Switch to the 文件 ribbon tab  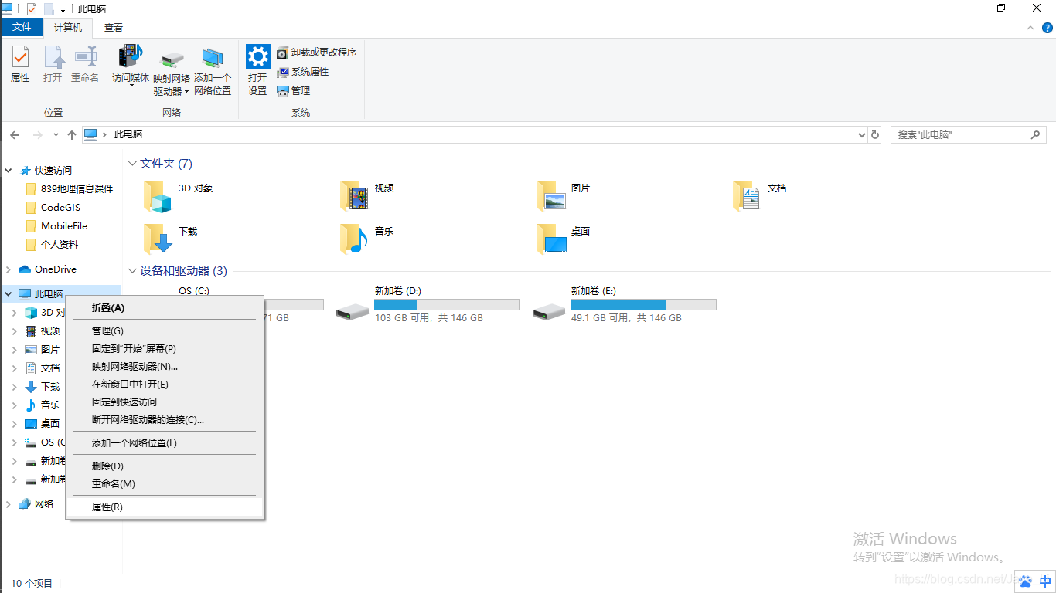pos(22,28)
